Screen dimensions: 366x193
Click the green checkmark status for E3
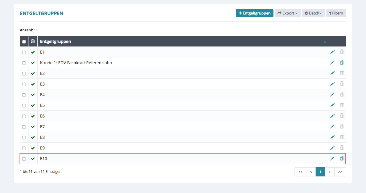[x=33, y=84]
